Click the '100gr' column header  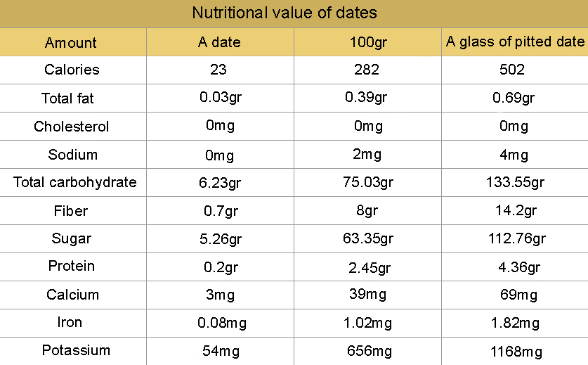(368, 42)
